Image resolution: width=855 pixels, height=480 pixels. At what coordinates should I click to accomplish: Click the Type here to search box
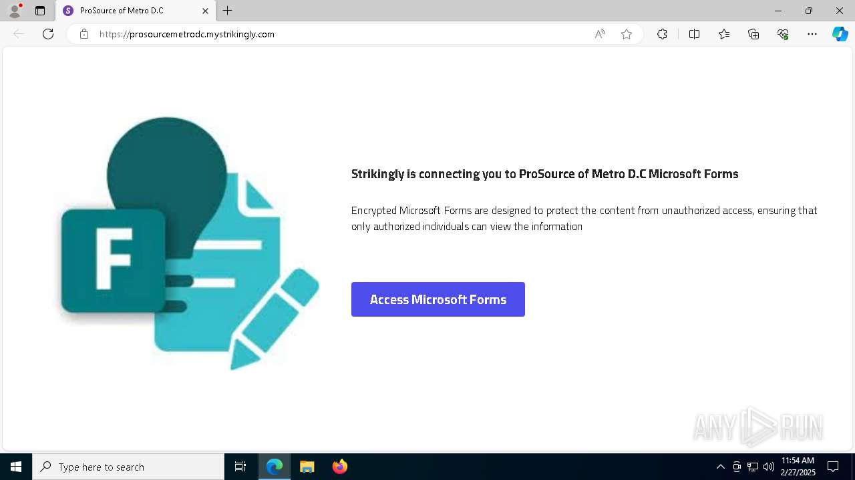128,467
